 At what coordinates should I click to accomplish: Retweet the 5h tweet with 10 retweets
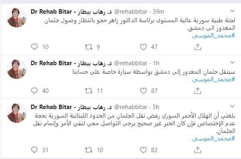pyautogui.click(x=89, y=150)
